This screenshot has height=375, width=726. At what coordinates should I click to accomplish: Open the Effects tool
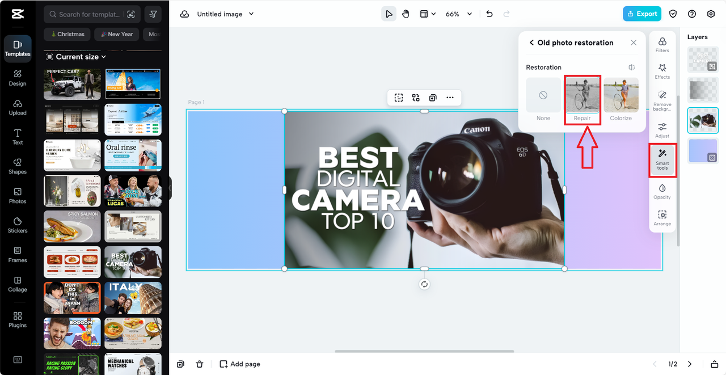click(662, 71)
